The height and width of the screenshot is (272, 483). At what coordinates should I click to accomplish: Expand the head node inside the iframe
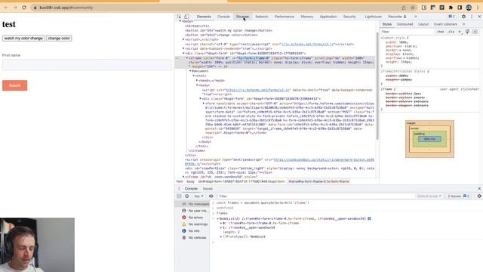click(197, 81)
